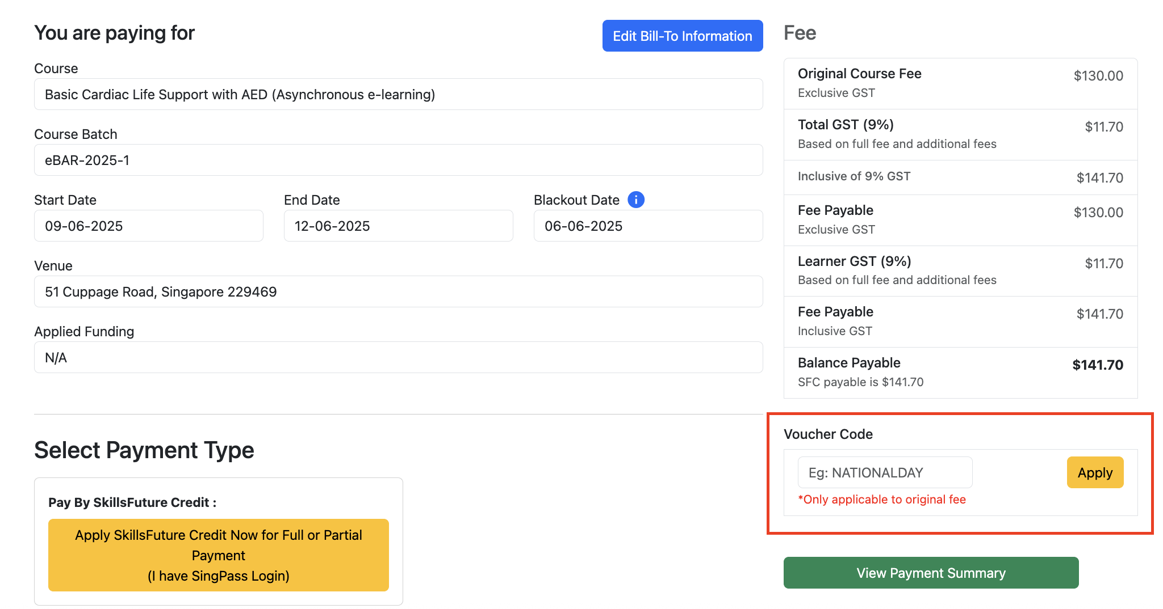
Task: Click the Venue address field
Action: click(398, 292)
